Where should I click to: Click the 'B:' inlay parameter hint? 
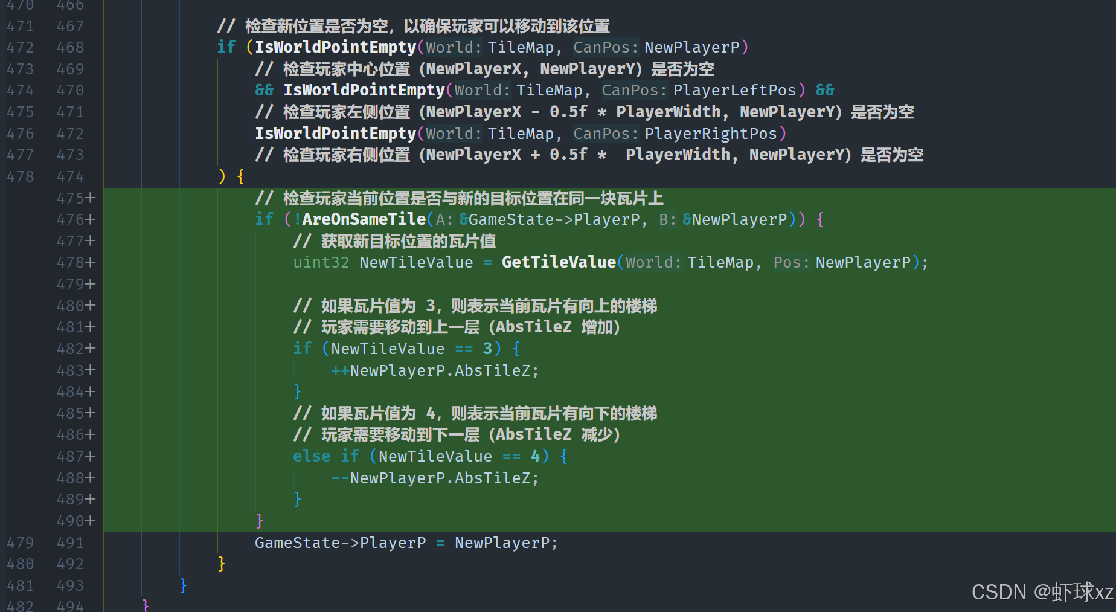(x=668, y=219)
